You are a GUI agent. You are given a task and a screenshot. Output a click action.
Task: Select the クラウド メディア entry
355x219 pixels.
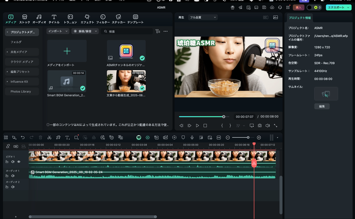[x=22, y=62]
